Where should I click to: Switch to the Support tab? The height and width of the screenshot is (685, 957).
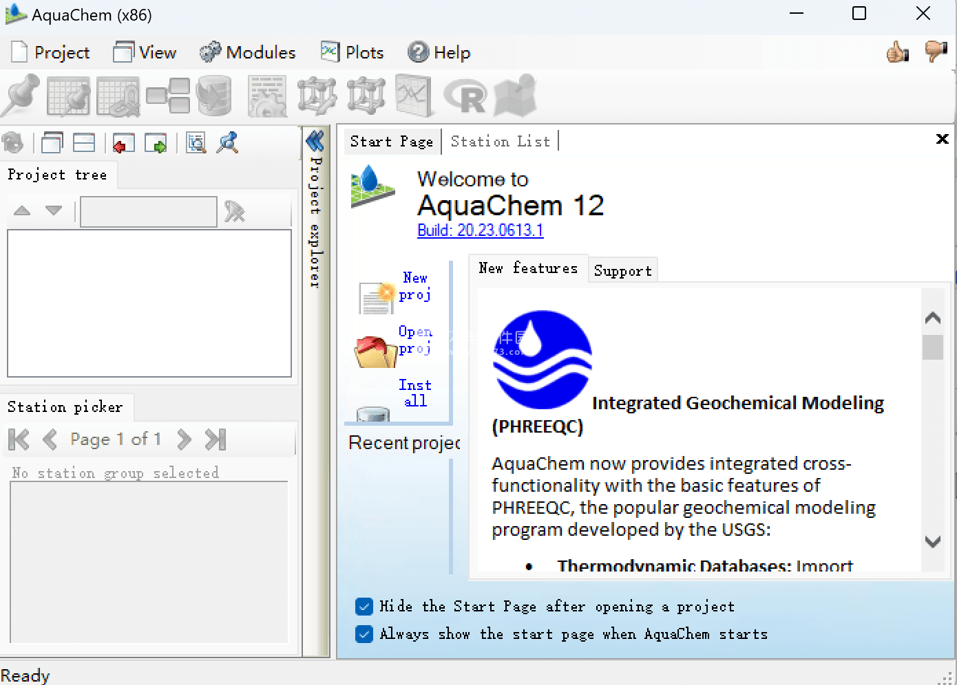[x=622, y=271]
